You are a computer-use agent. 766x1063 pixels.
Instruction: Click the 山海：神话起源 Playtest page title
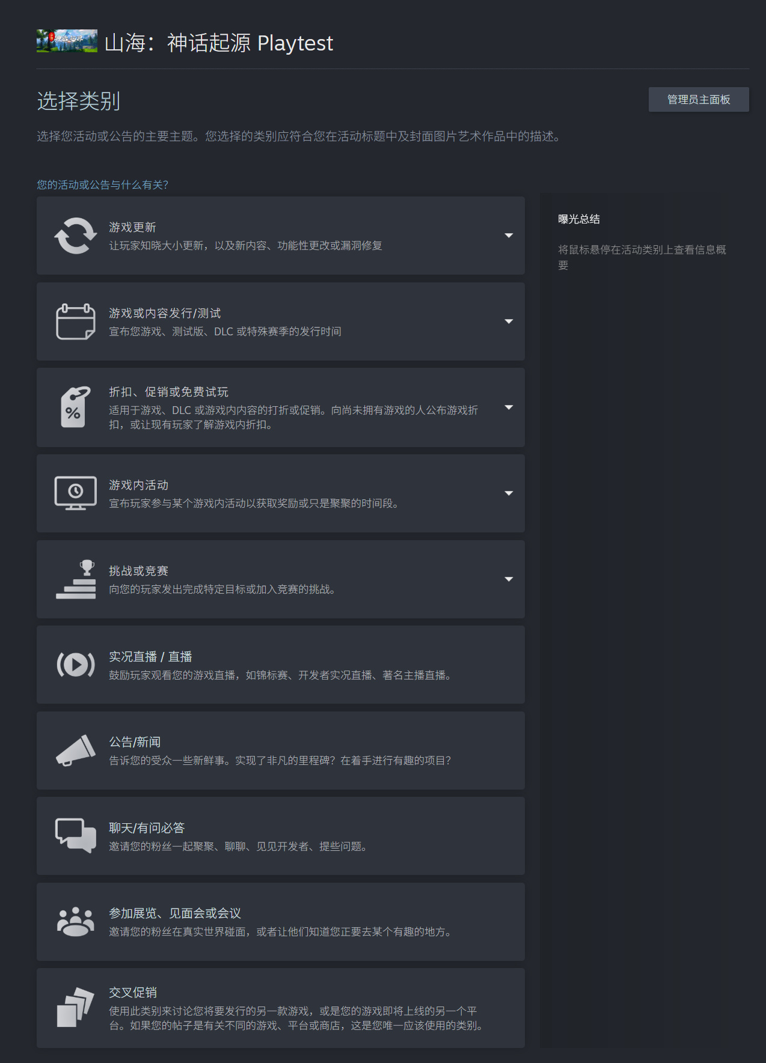coord(219,43)
